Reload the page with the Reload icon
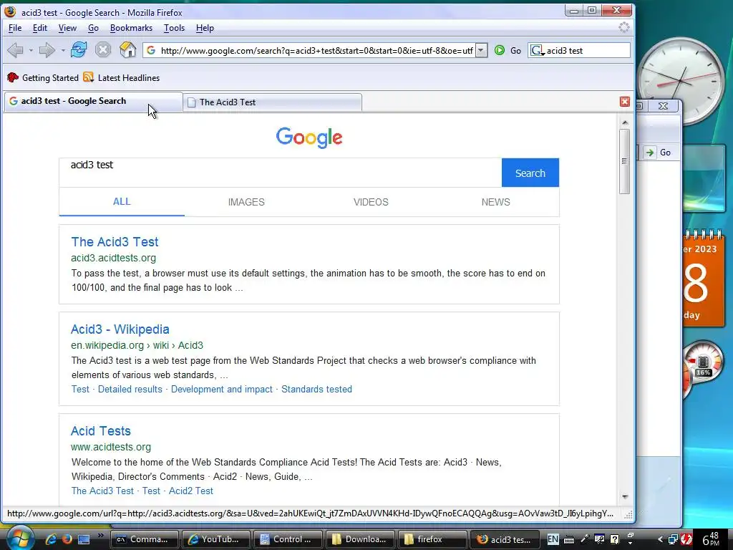Image resolution: width=733 pixels, height=550 pixels. (x=79, y=49)
